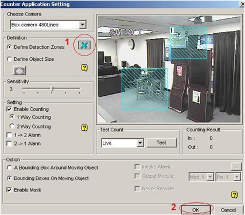The height and width of the screenshot is (215, 245).
Task: Select the upper detection zone labeled 1
Action: [x=188, y=43]
